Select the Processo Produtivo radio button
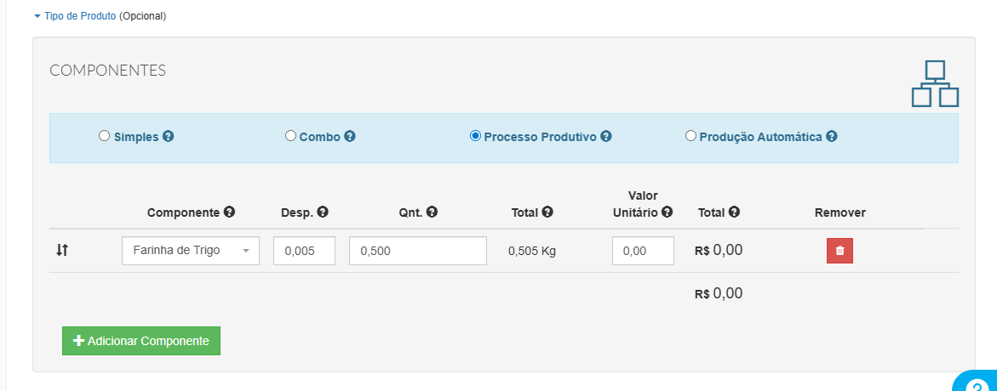 (x=475, y=136)
